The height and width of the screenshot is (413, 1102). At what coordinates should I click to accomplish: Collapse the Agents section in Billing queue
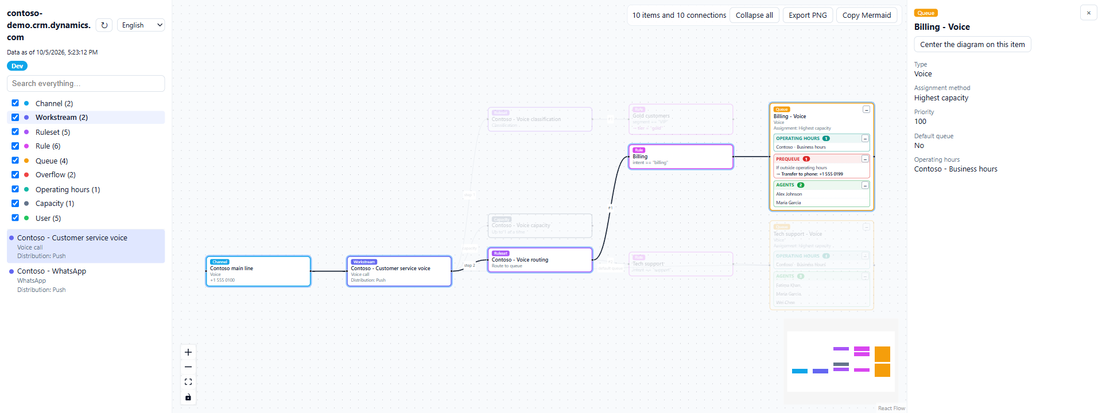click(865, 185)
